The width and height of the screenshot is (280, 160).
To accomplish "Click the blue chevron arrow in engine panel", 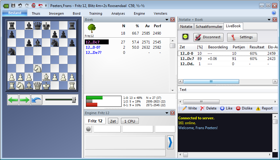I will (170, 143).
